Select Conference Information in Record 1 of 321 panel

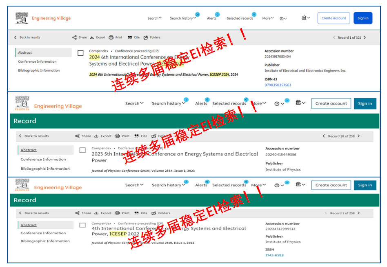(37, 61)
